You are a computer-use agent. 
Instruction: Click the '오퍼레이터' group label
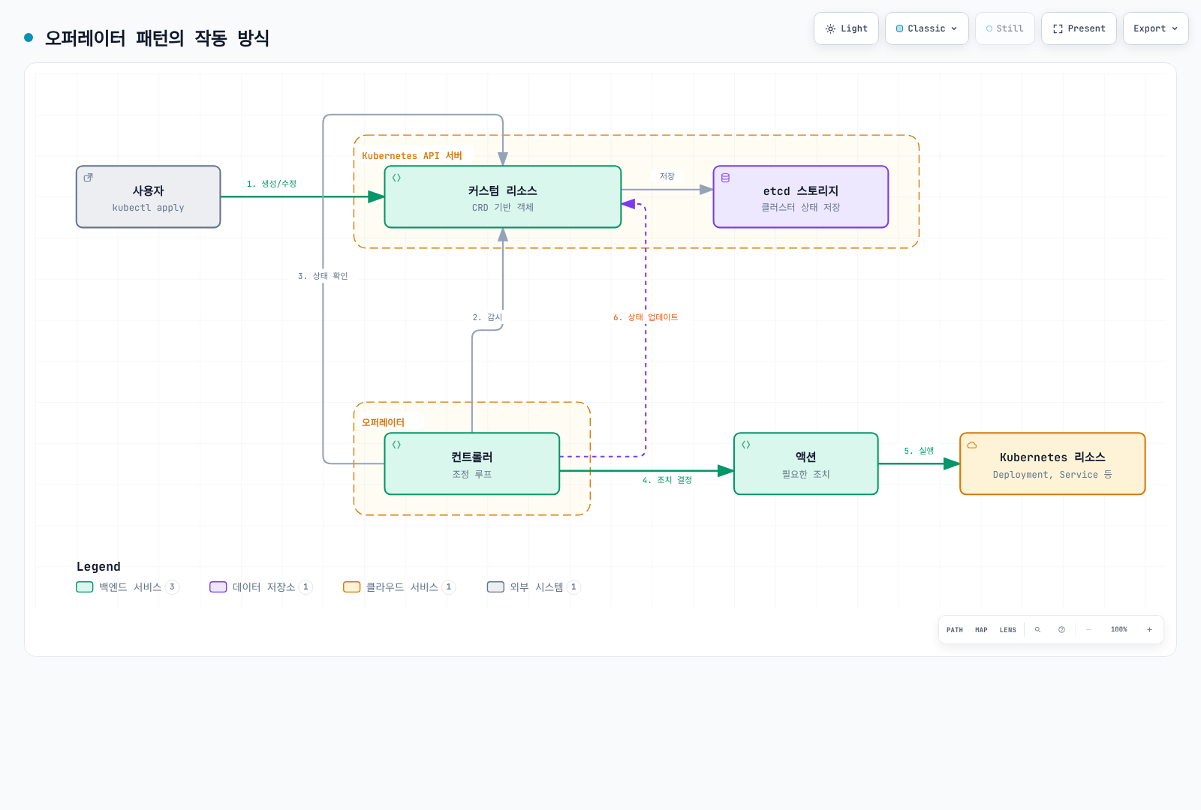coord(383,422)
